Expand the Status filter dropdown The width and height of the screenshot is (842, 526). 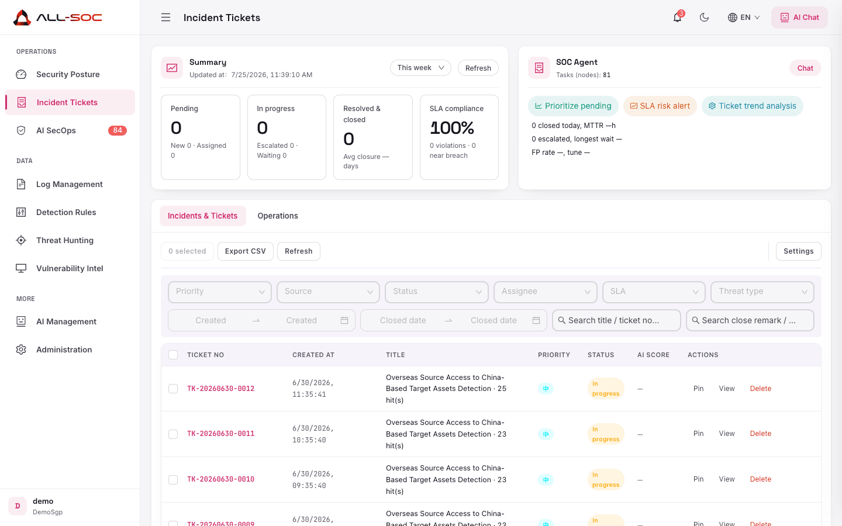tap(437, 292)
